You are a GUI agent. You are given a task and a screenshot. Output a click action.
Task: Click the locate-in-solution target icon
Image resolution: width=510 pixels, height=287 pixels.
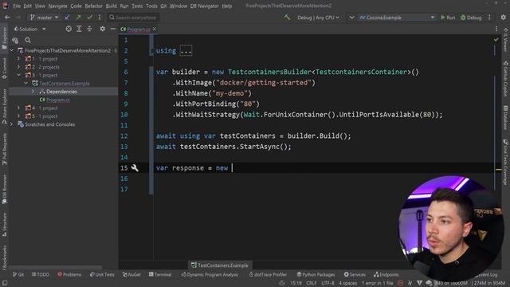coord(69,29)
